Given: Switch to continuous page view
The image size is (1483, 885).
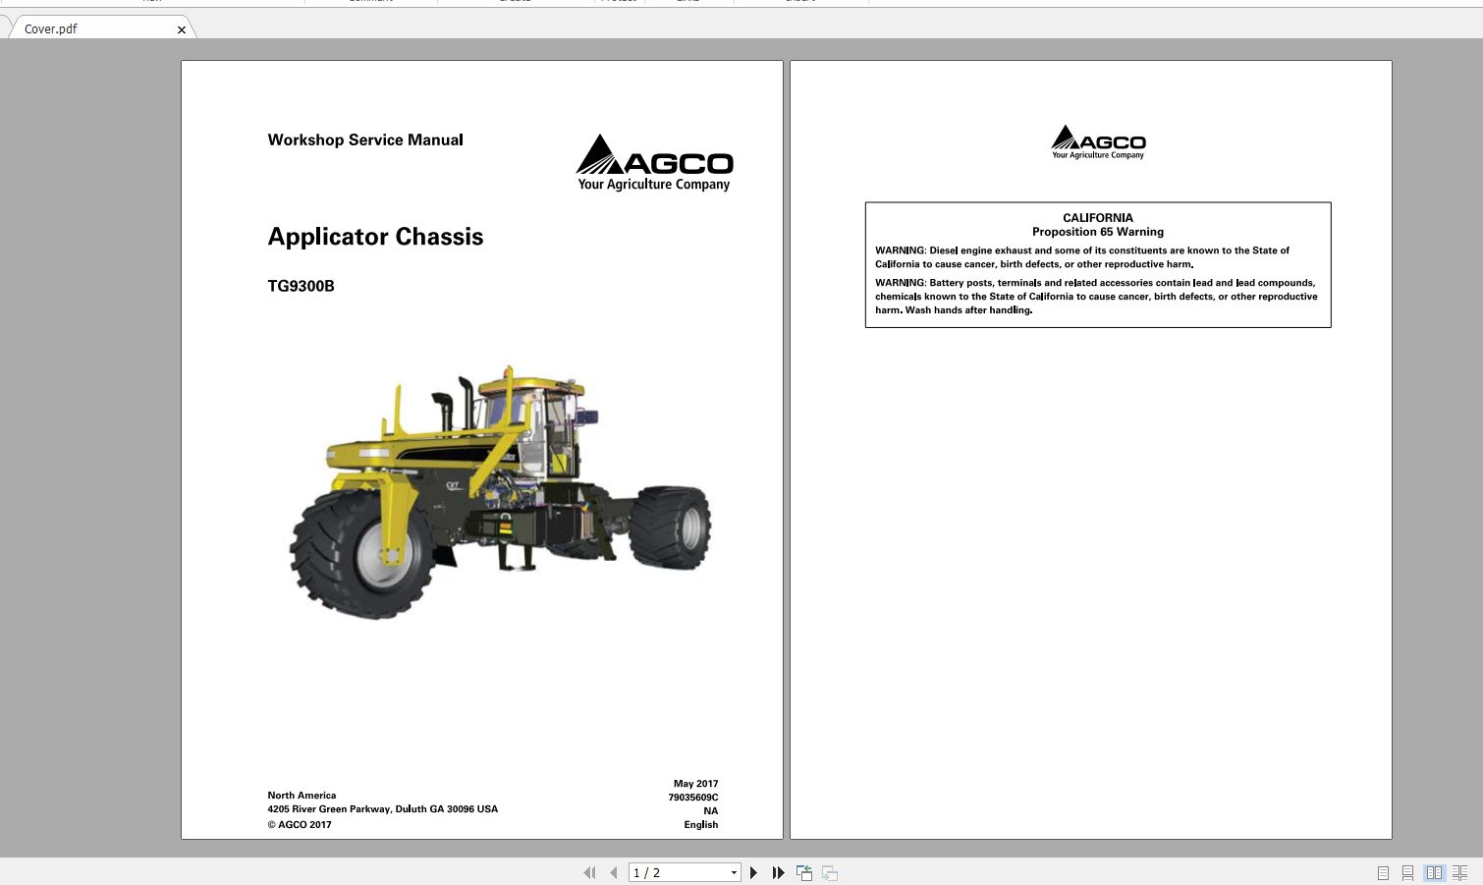Looking at the screenshot, I should pyautogui.click(x=1407, y=872).
